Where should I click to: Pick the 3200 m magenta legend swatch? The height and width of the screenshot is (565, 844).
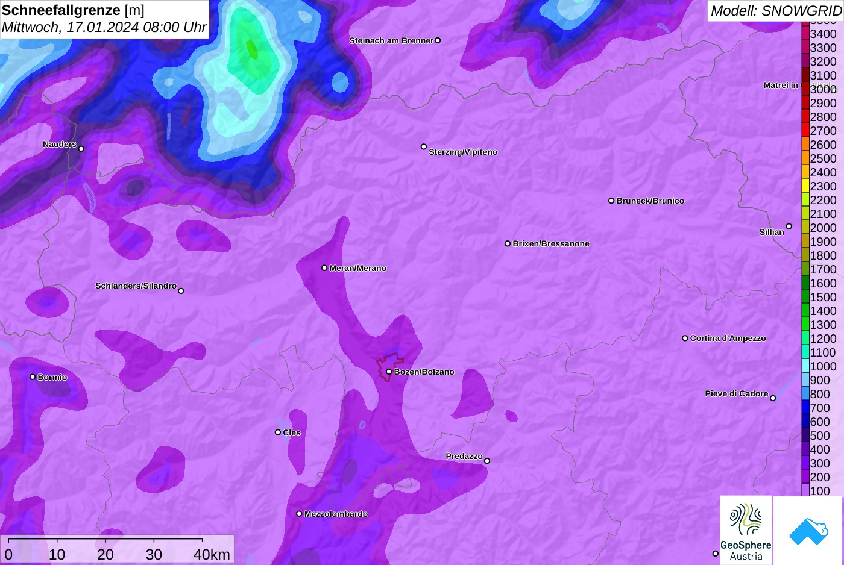[805, 61]
